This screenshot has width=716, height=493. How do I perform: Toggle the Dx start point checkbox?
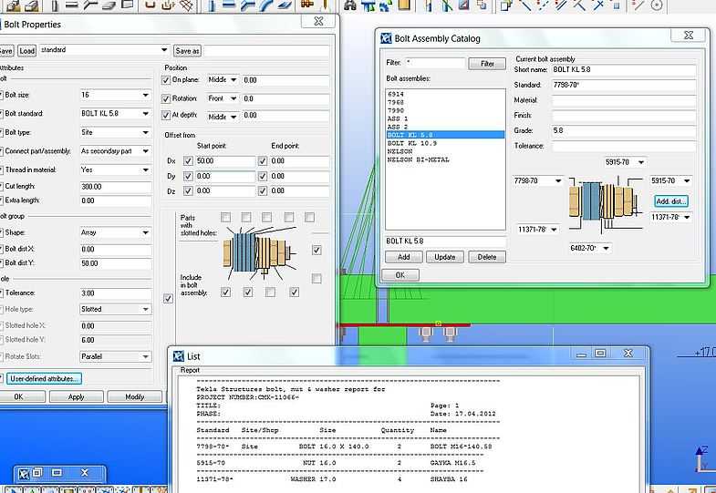point(189,161)
